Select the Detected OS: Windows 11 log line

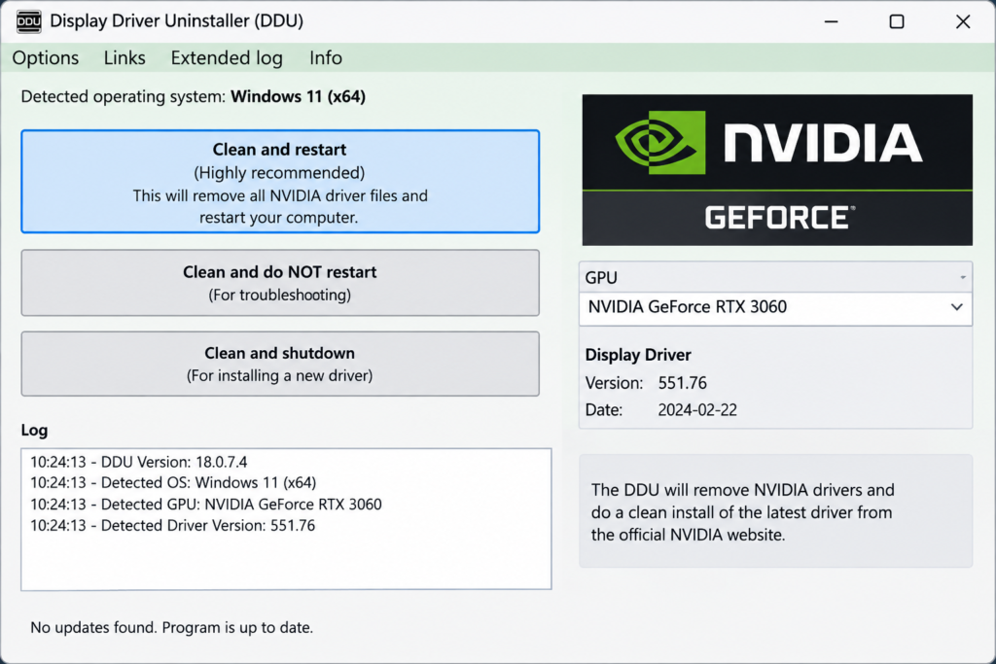[173, 482]
